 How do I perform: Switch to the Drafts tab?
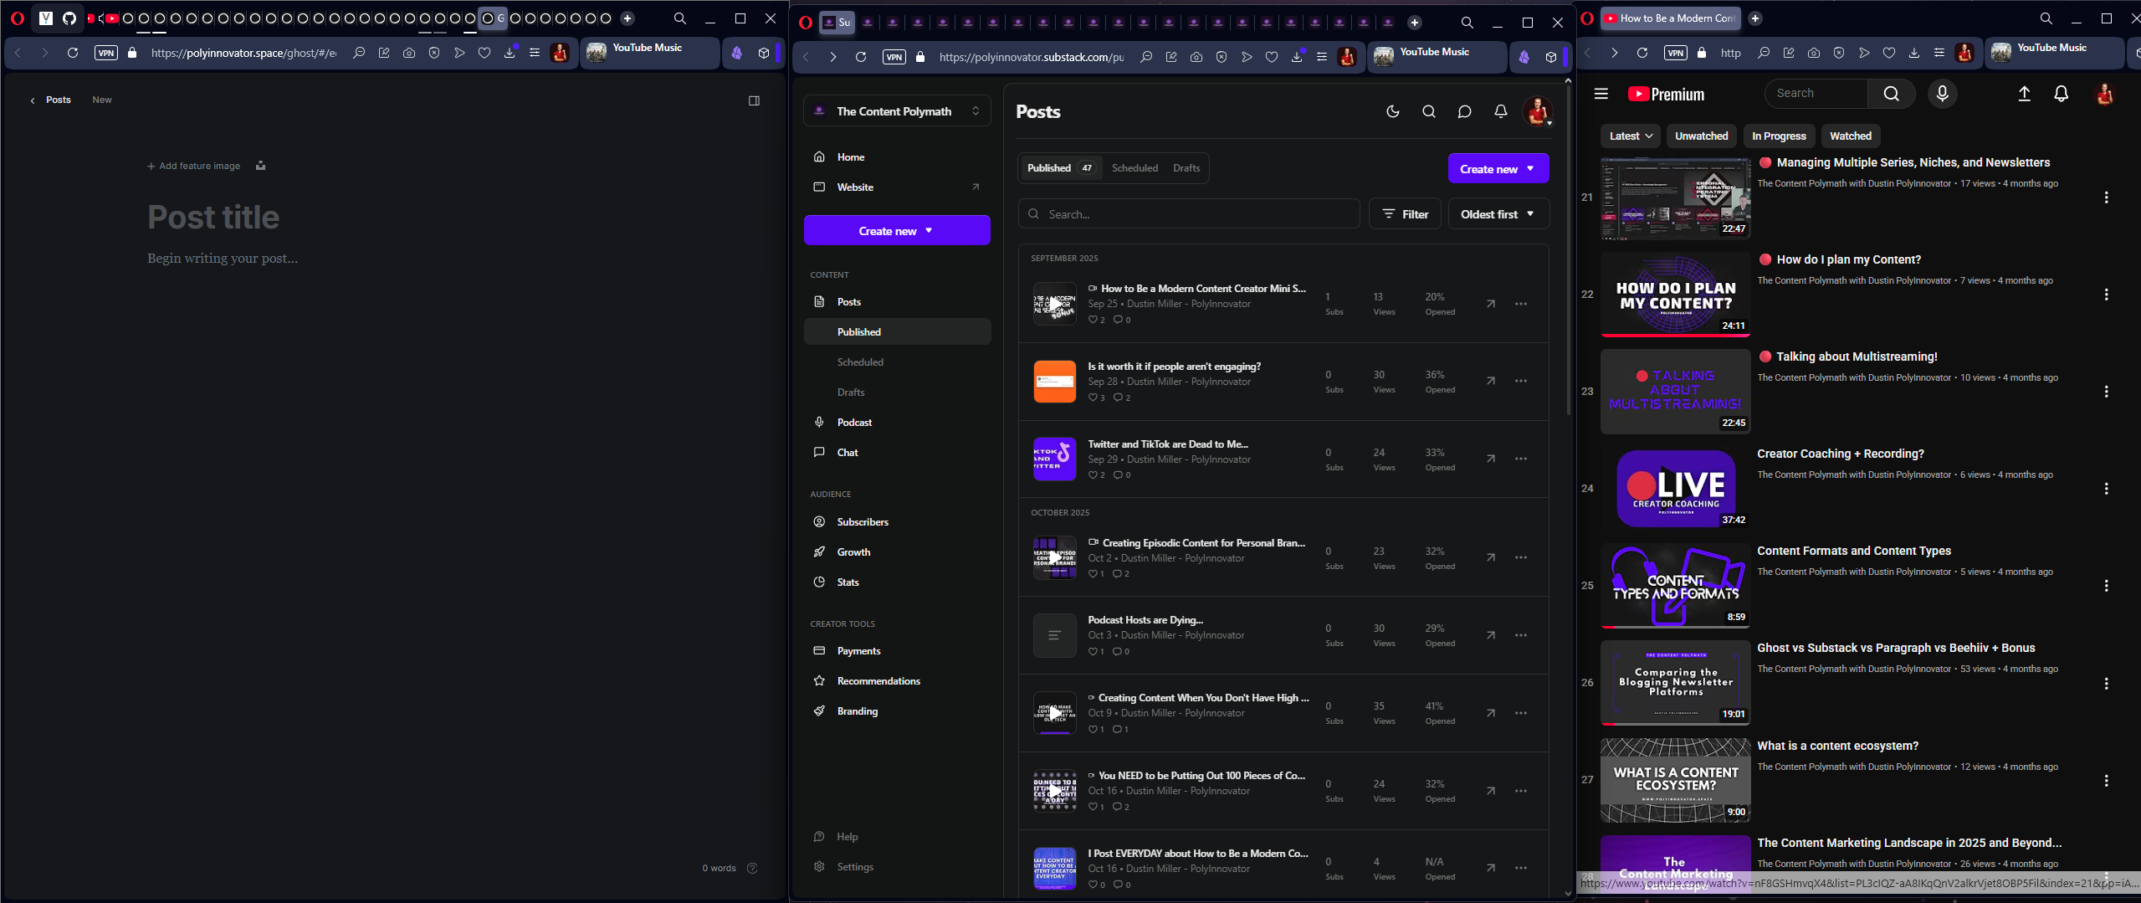[x=1186, y=168]
